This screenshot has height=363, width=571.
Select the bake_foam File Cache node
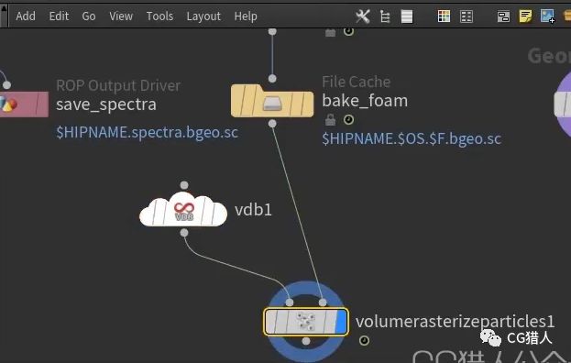pyautogui.click(x=272, y=101)
